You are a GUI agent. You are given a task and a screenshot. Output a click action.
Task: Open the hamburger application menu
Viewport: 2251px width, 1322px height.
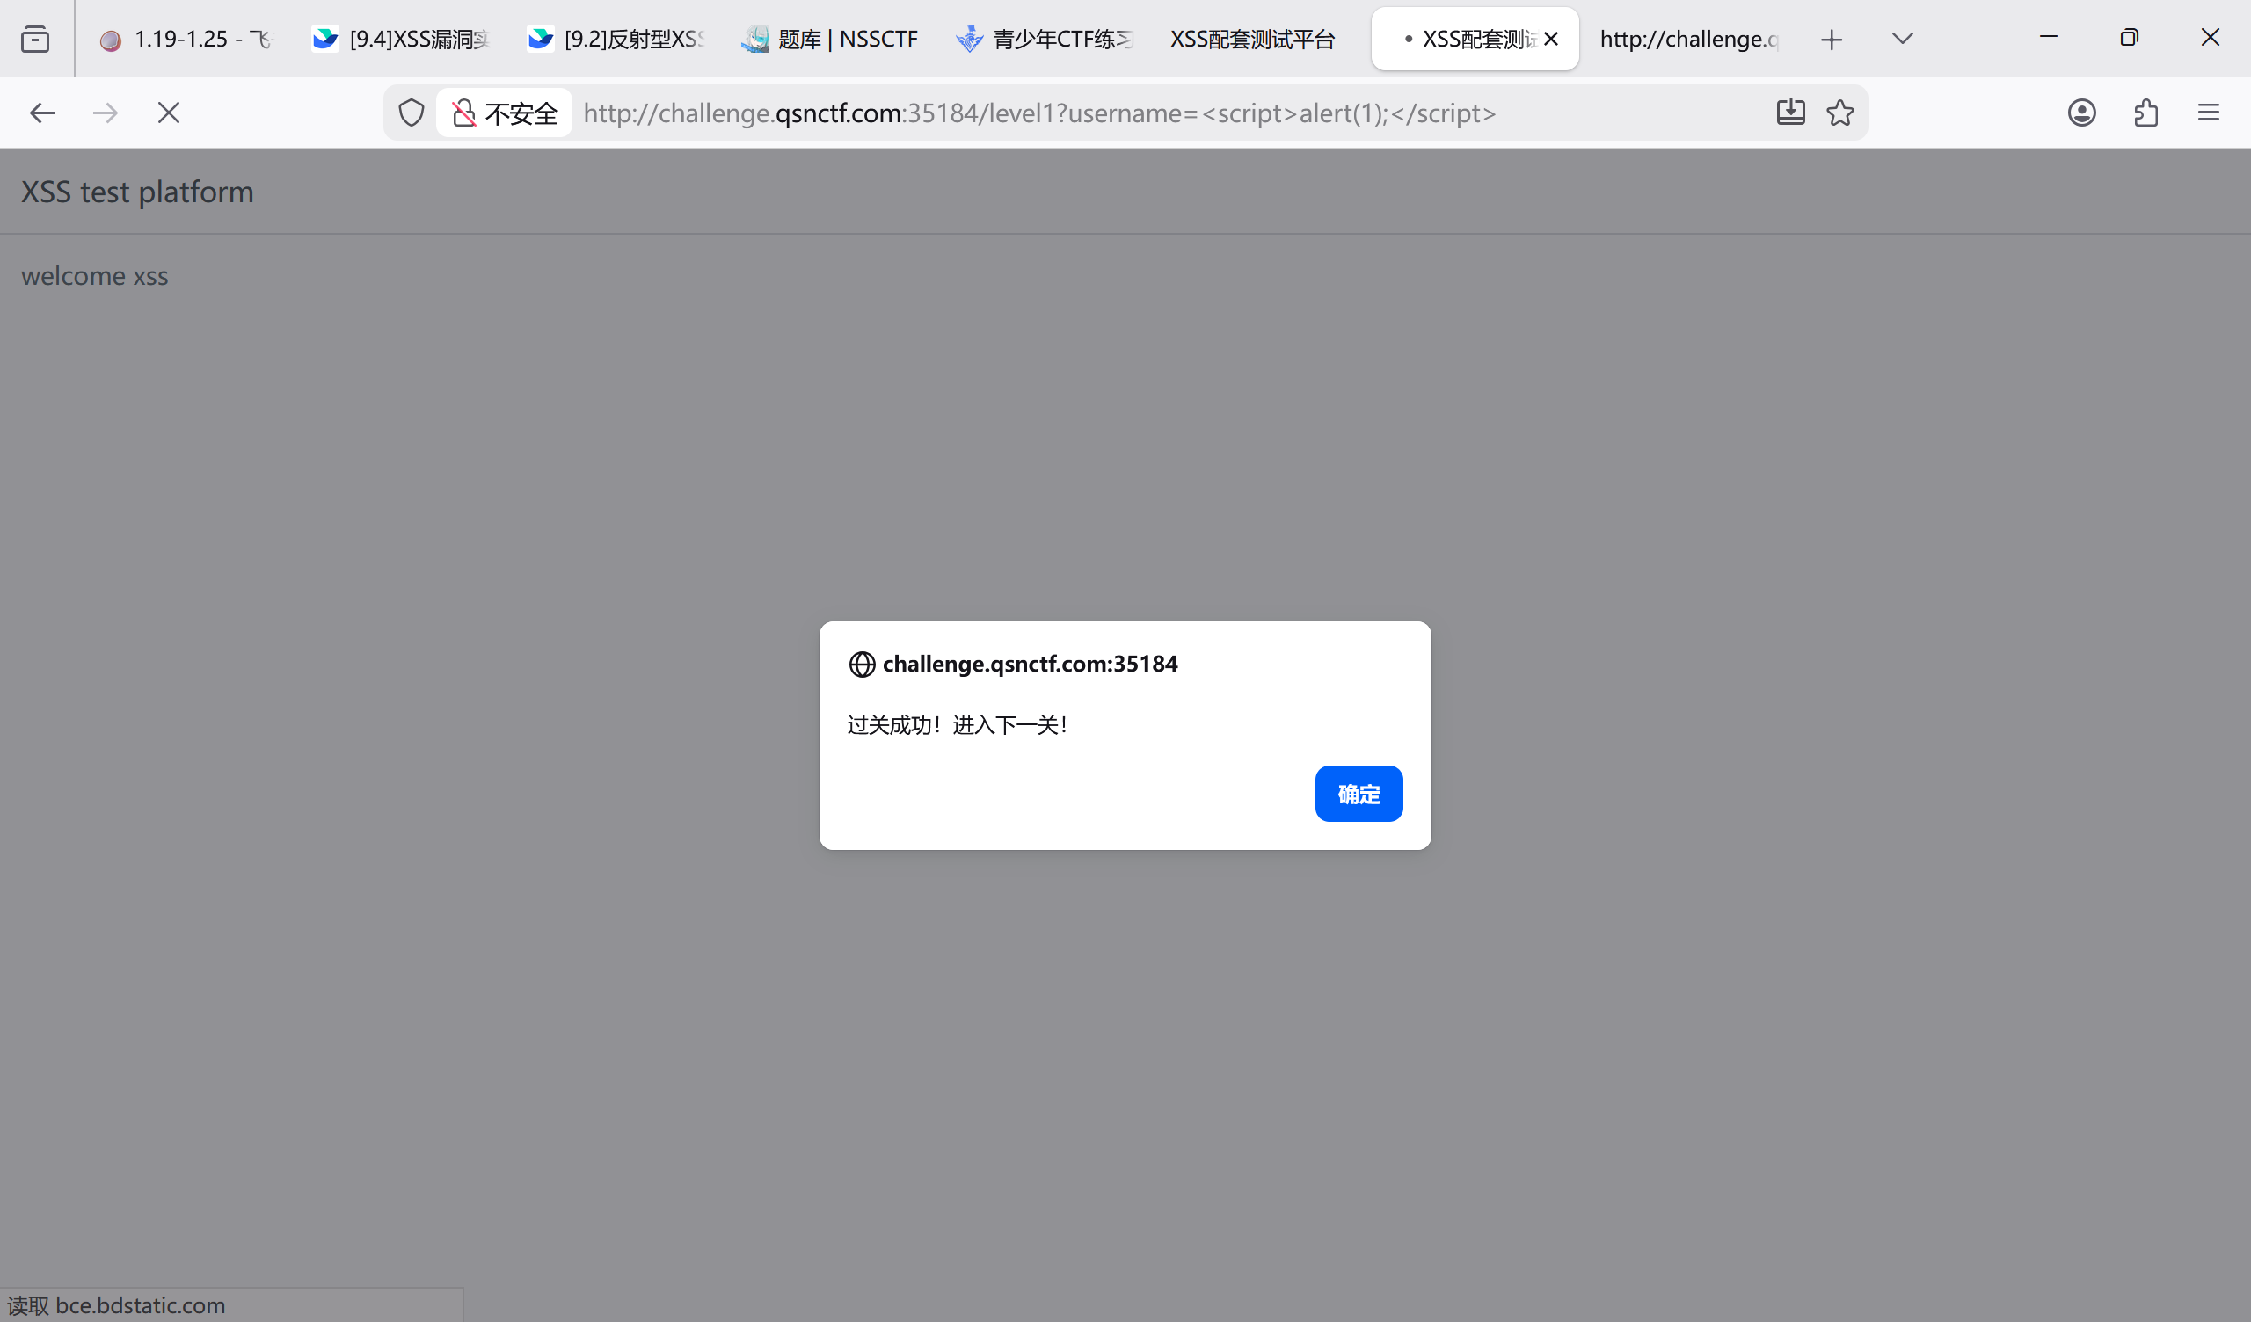point(2208,113)
